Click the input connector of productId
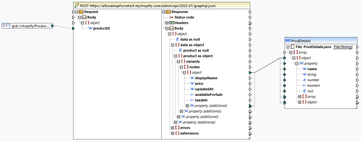Viewport: 361px width, 142px height. [x=73, y=29]
